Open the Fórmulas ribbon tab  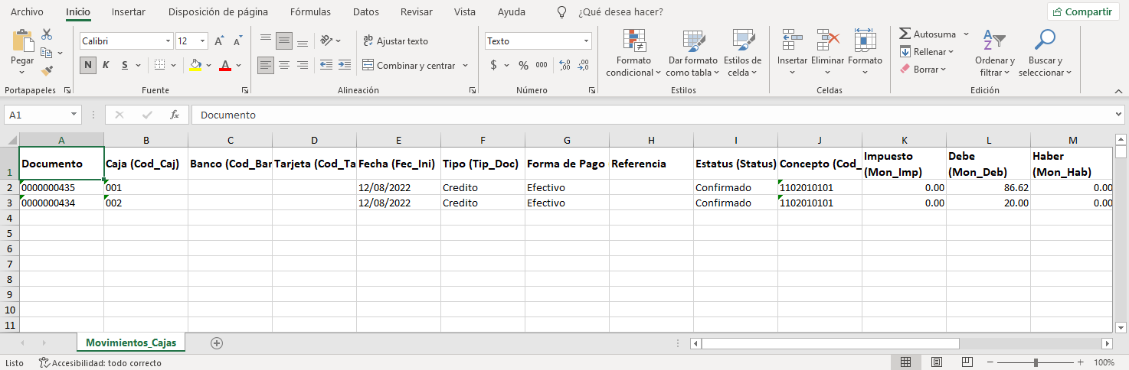[x=310, y=12]
